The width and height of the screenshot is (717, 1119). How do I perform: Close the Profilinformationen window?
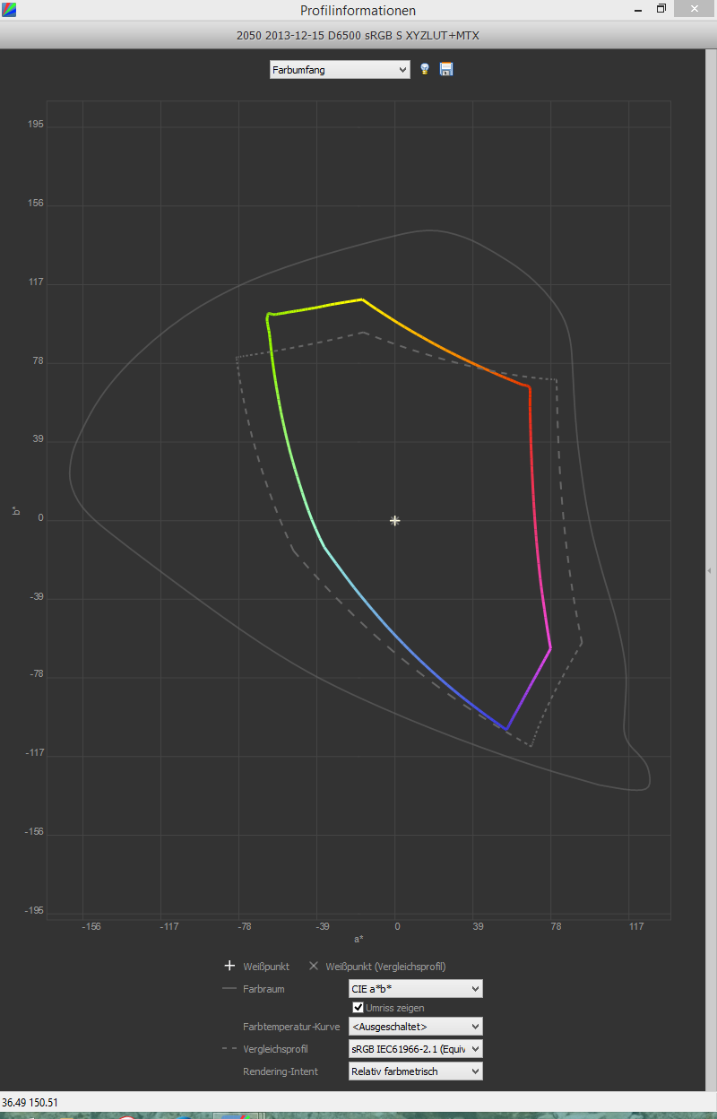(x=695, y=9)
